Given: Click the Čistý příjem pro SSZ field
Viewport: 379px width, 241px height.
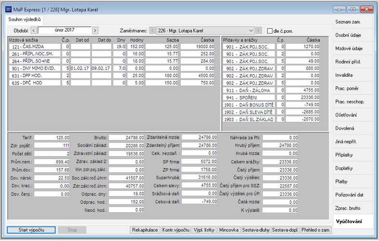Looking at the screenshot, I should pos(280,186).
